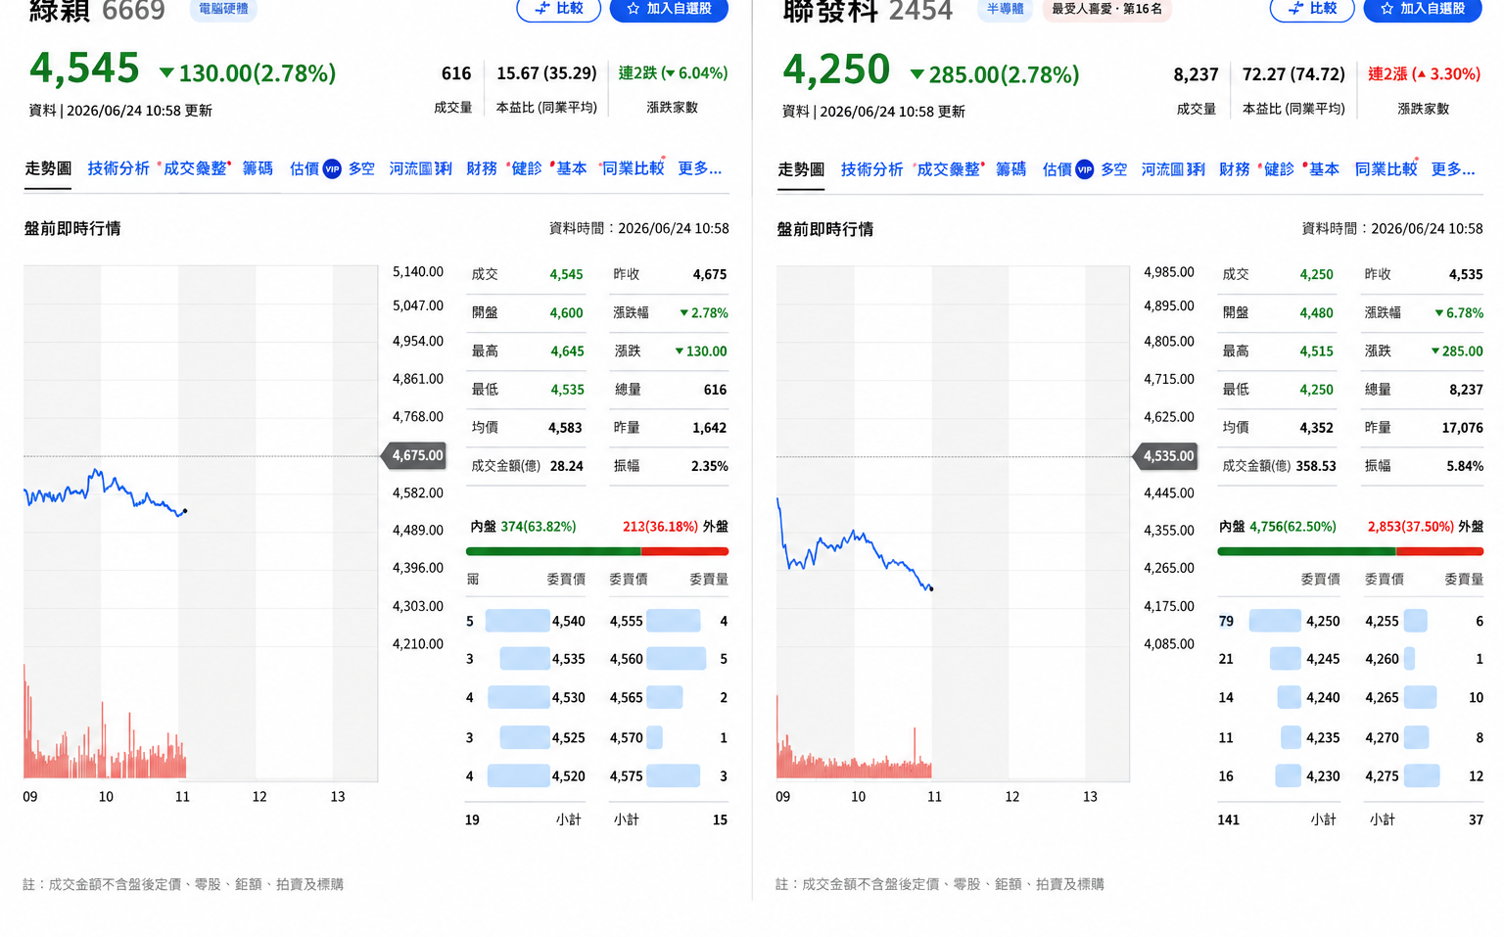
Task: Open 技術分析 tab in 綠穎 panel
Action: [118, 168]
